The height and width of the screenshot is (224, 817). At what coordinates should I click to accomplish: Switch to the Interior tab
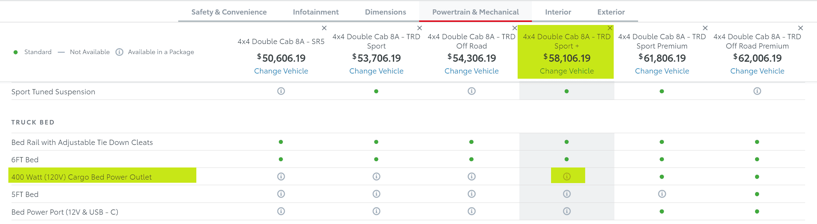click(558, 12)
